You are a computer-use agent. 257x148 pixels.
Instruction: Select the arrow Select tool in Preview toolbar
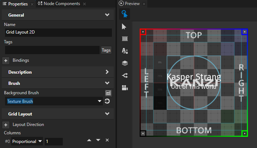click(125, 26)
